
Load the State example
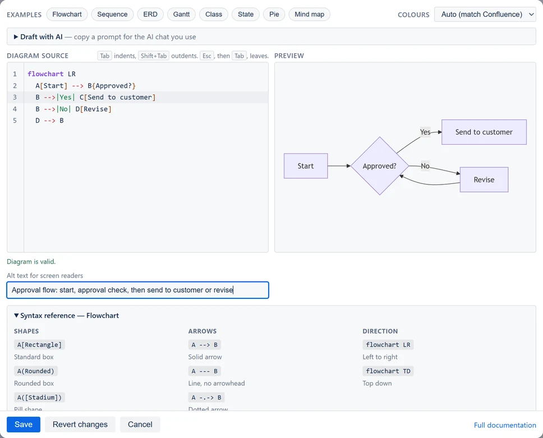[x=246, y=15]
